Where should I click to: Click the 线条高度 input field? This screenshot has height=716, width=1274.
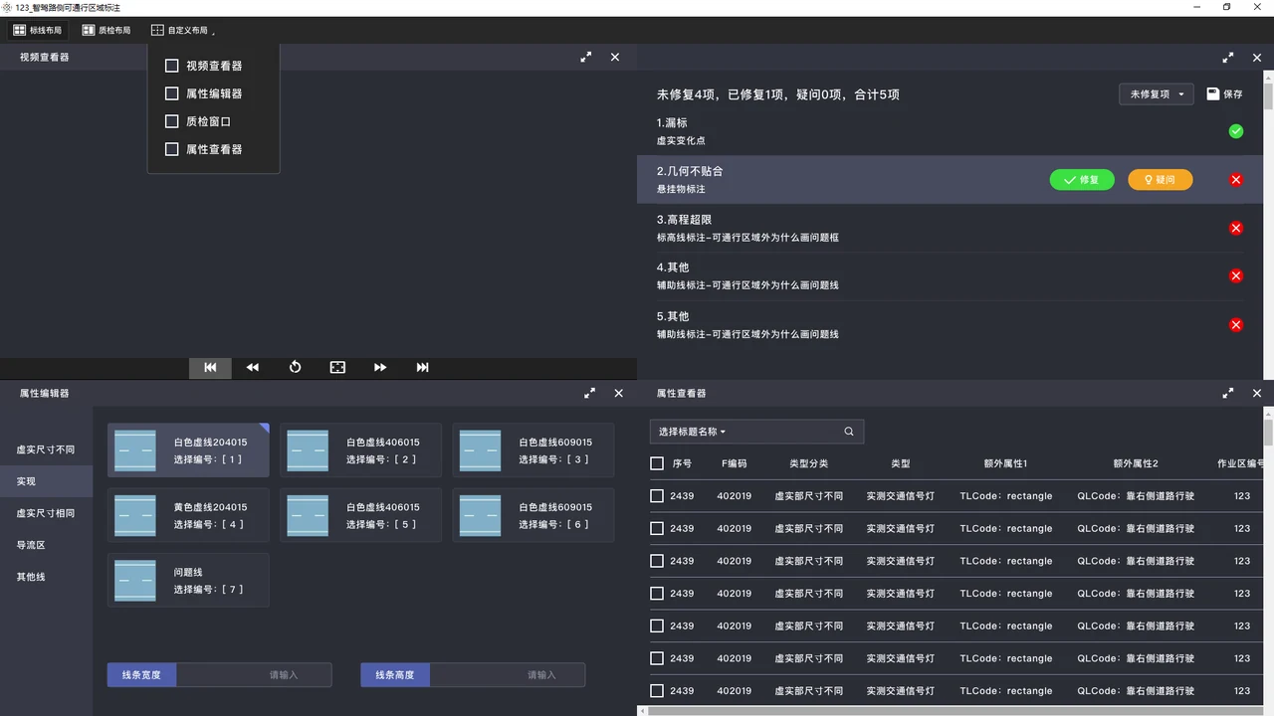coord(507,675)
